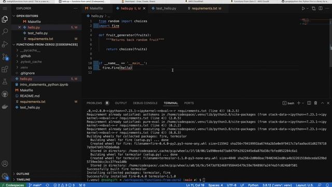Open the new terminal launch profile dropdown

(303, 103)
